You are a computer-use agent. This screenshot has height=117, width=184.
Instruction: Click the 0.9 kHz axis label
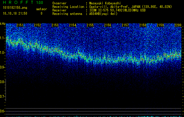pyautogui.click(x=2, y=67)
